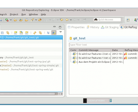Click Create New Git Repository icon
This screenshot has width=138, height=112.
pos(27,33)
